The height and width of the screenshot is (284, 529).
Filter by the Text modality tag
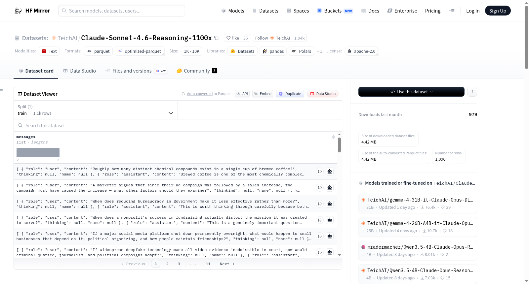click(x=49, y=51)
